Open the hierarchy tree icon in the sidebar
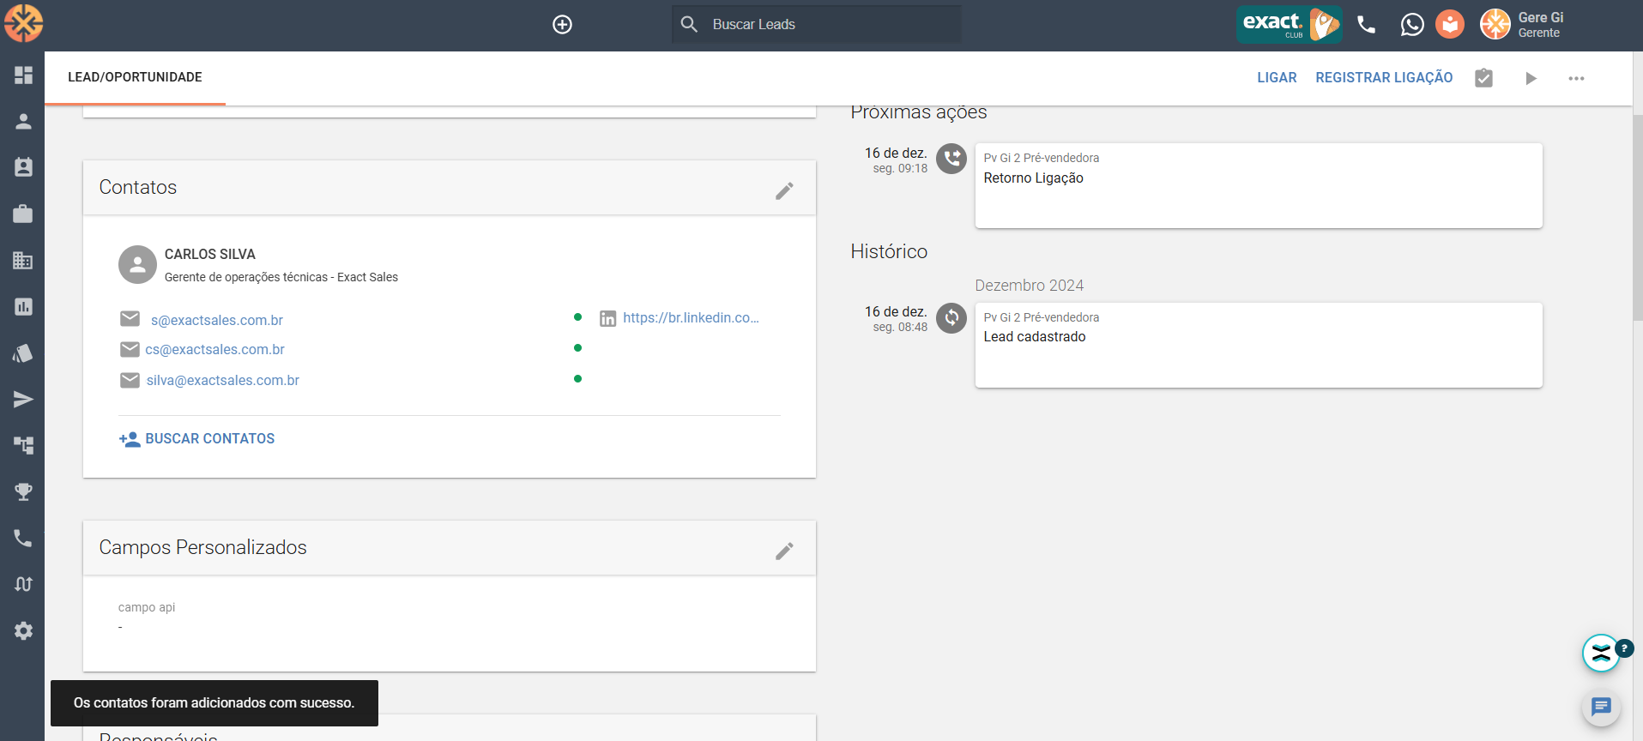1643x741 pixels. point(23,445)
